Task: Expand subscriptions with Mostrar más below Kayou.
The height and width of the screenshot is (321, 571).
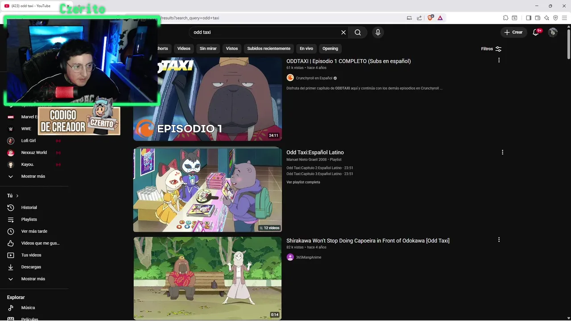Action: click(34, 176)
